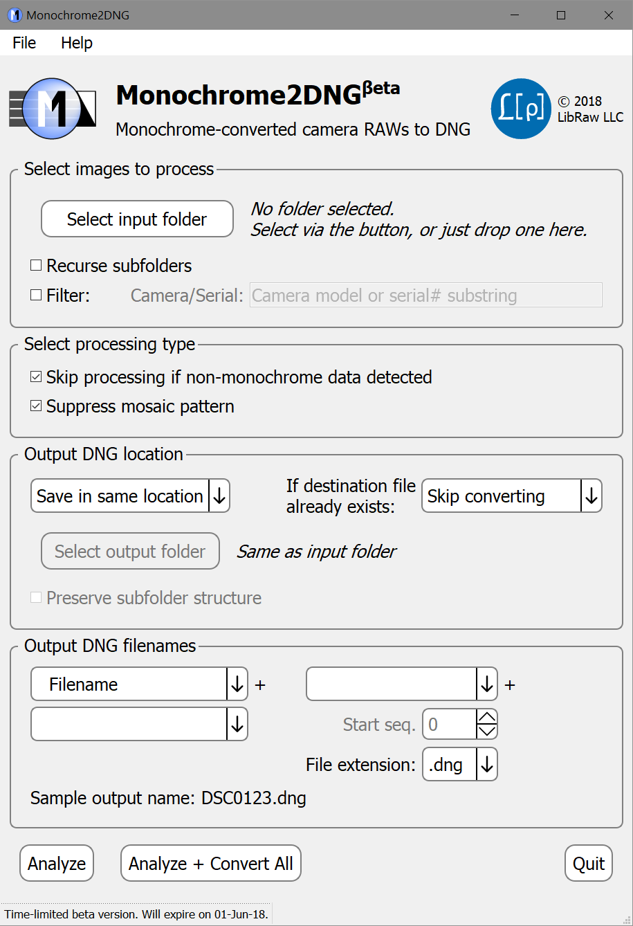Screen dimensions: 633x926
Task: Open the Filename component dropdown
Action: (139, 684)
